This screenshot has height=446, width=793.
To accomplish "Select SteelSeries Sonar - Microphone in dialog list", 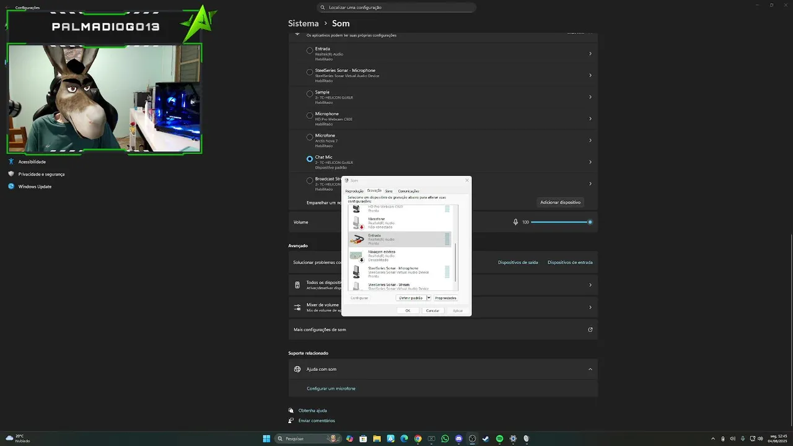I will [x=400, y=272].
